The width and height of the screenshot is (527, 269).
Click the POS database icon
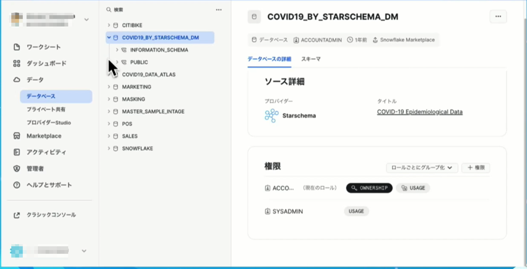[116, 124]
